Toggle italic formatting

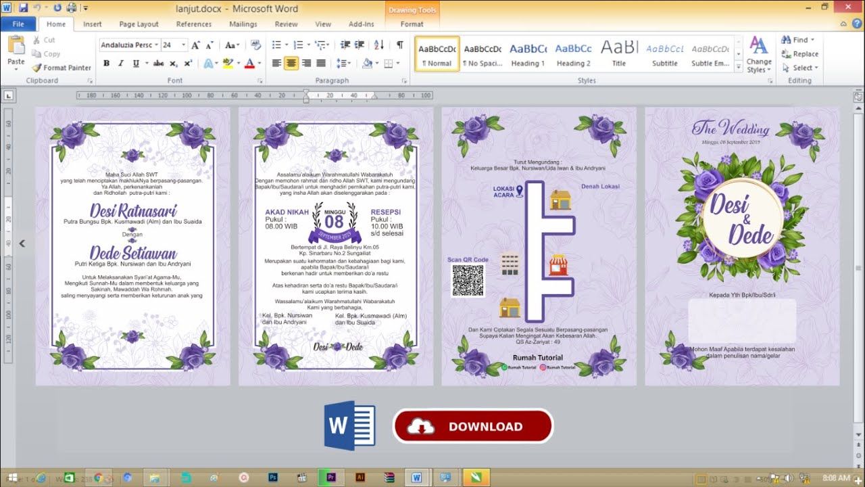point(121,64)
